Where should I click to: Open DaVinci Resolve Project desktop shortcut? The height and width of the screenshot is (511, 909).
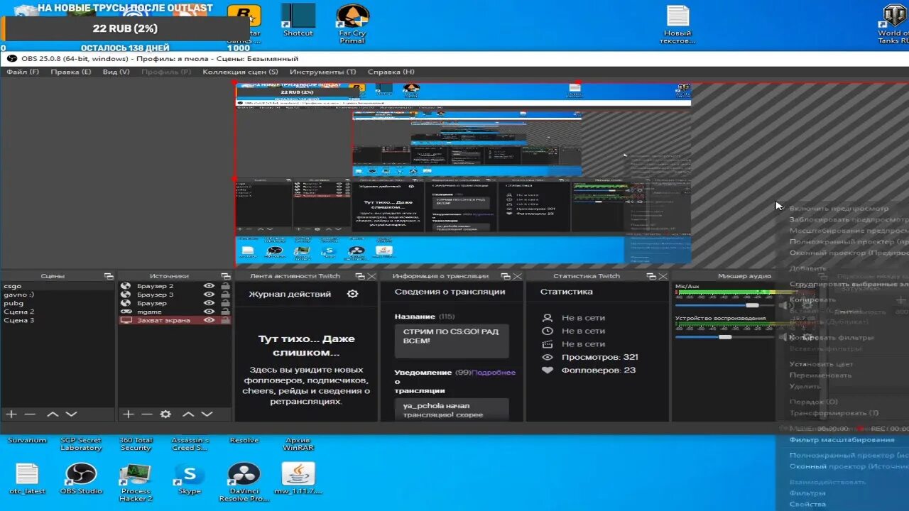[x=244, y=483]
